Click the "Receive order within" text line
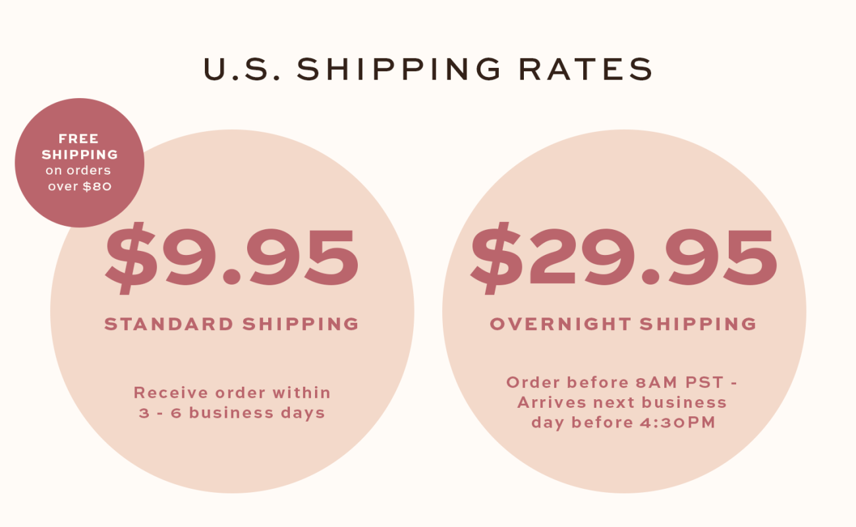The width and height of the screenshot is (856, 527). [x=232, y=393]
